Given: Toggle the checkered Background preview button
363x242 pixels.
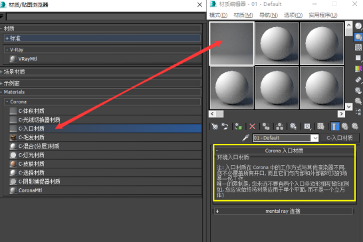Looking at the screenshot, I should [358, 47].
